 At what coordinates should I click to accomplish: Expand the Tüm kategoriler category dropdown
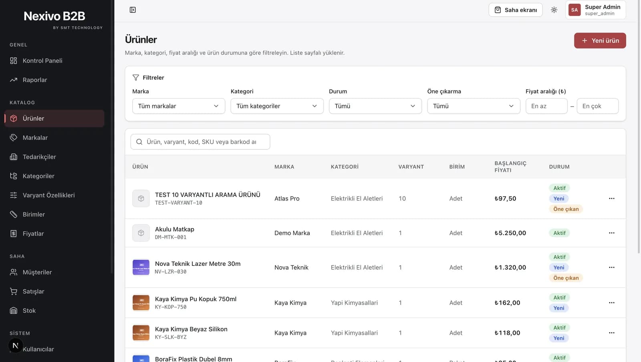point(277,106)
